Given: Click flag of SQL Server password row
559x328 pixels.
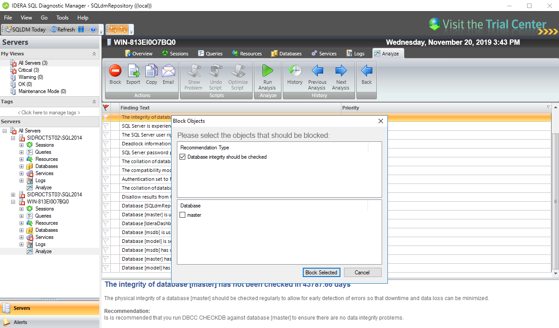Looking at the screenshot, I should [106, 152].
